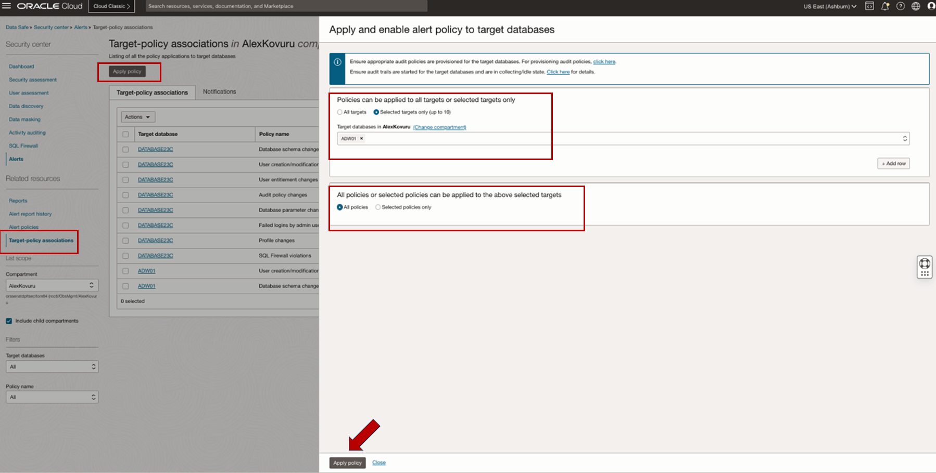Screen dimensions: 936x473
Task: Click the Close link in the panel footer
Action: pos(379,463)
